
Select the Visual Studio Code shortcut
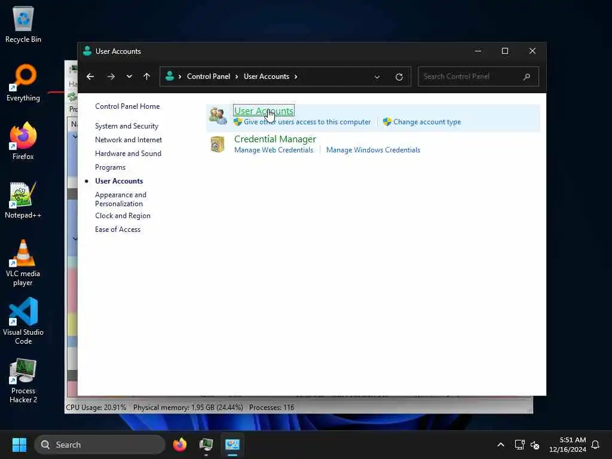(x=23, y=321)
